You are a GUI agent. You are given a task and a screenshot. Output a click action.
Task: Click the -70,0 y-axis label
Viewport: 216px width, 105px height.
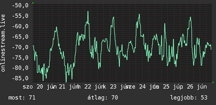(20, 47)
